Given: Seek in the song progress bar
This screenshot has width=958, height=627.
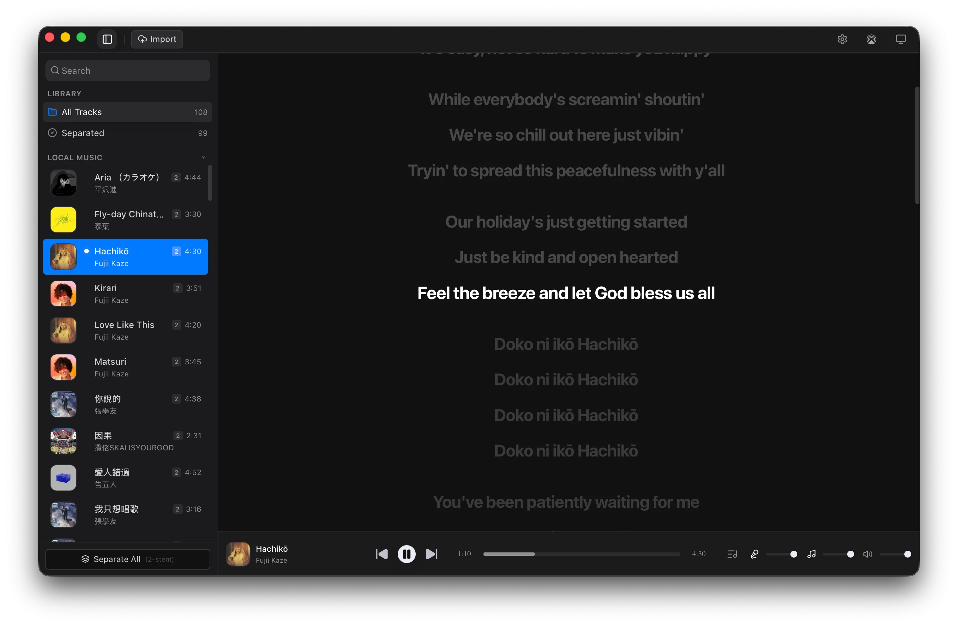Looking at the screenshot, I should click(581, 554).
